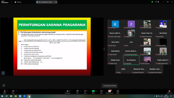Select the Kun Nasython participant tile

tap(131, 60)
